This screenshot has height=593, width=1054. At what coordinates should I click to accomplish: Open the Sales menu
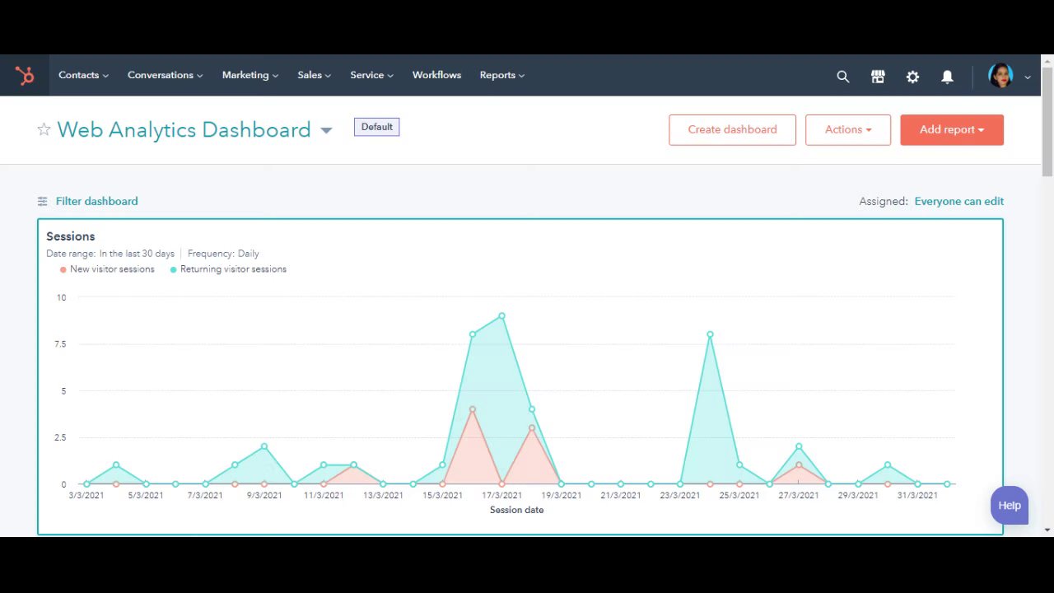point(314,75)
